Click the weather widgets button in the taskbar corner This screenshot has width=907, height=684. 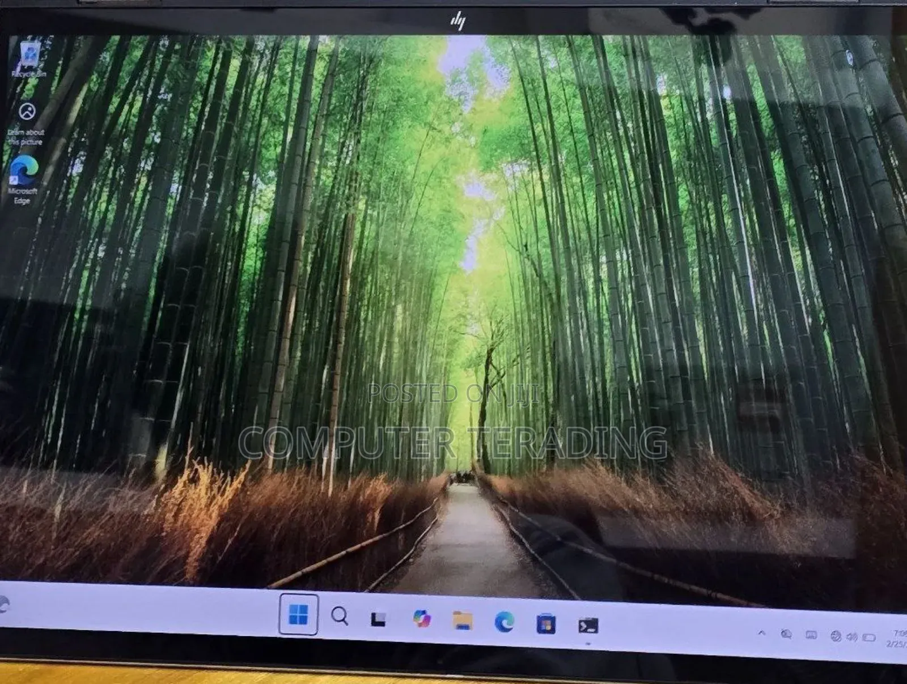tap(3, 604)
